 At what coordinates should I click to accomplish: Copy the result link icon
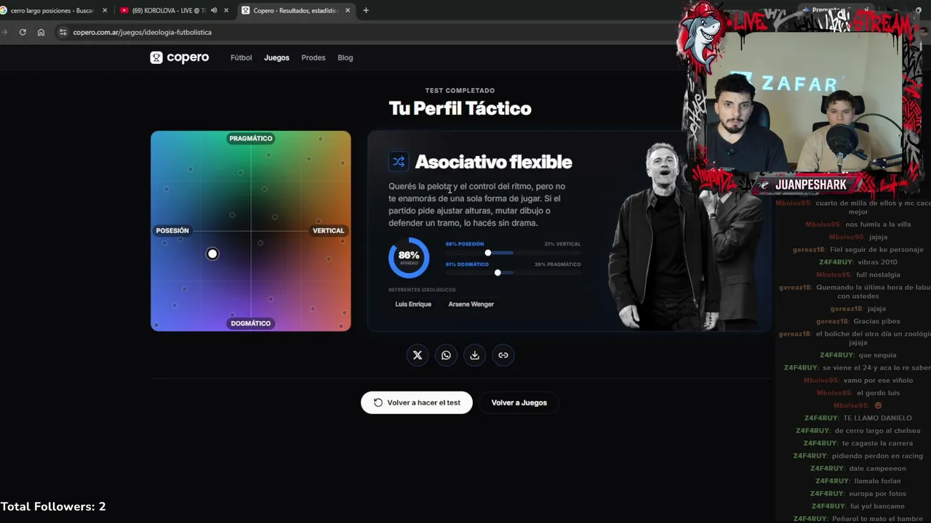pos(503,355)
